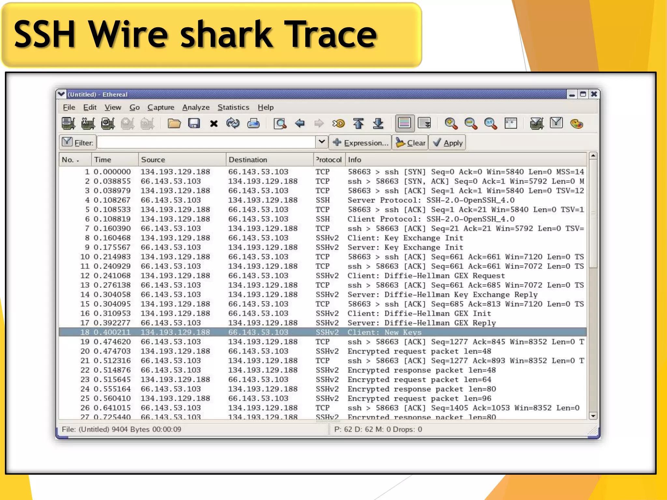This screenshot has width=667, height=500.
Task: Open the View menu
Action: coord(113,107)
